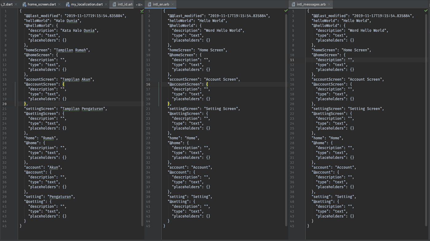Select the intl_messages.arb editor tab

(x=311, y=4)
